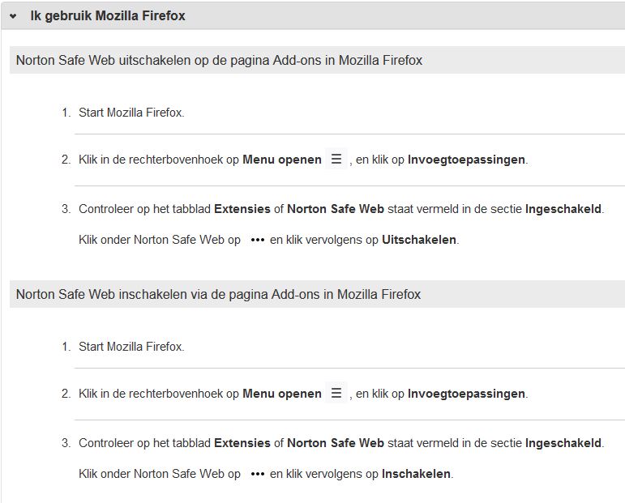Click hamburger menu icon in the uitschakelen steps
Screen dimensions: 625x503
point(336,160)
